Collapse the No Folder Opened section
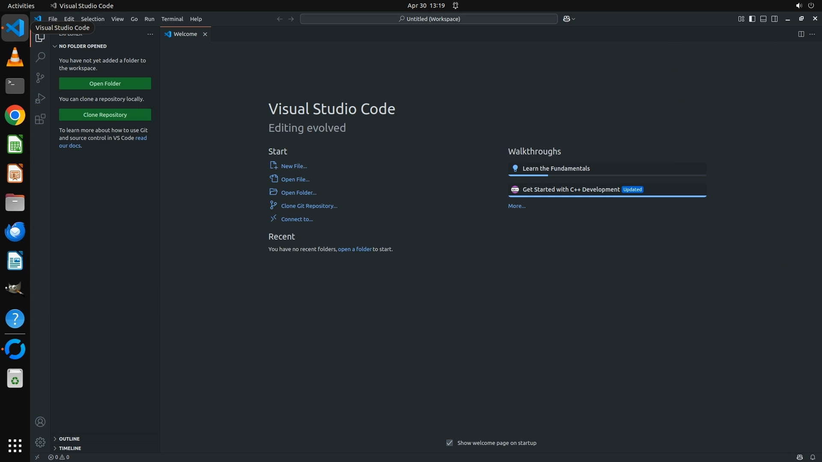Image resolution: width=822 pixels, height=462 pixels. tap(82, 46)
